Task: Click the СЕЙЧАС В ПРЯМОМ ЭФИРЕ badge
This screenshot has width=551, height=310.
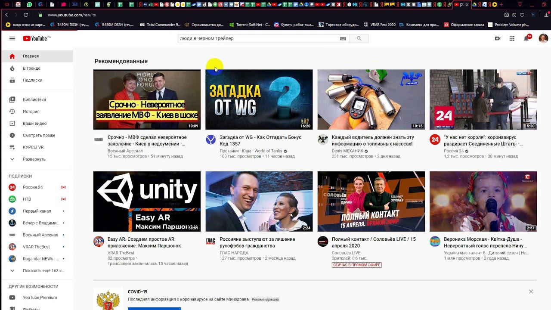Action: [357, 265]
